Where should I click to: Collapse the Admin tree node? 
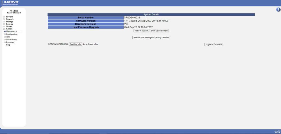tap(4, 29)
